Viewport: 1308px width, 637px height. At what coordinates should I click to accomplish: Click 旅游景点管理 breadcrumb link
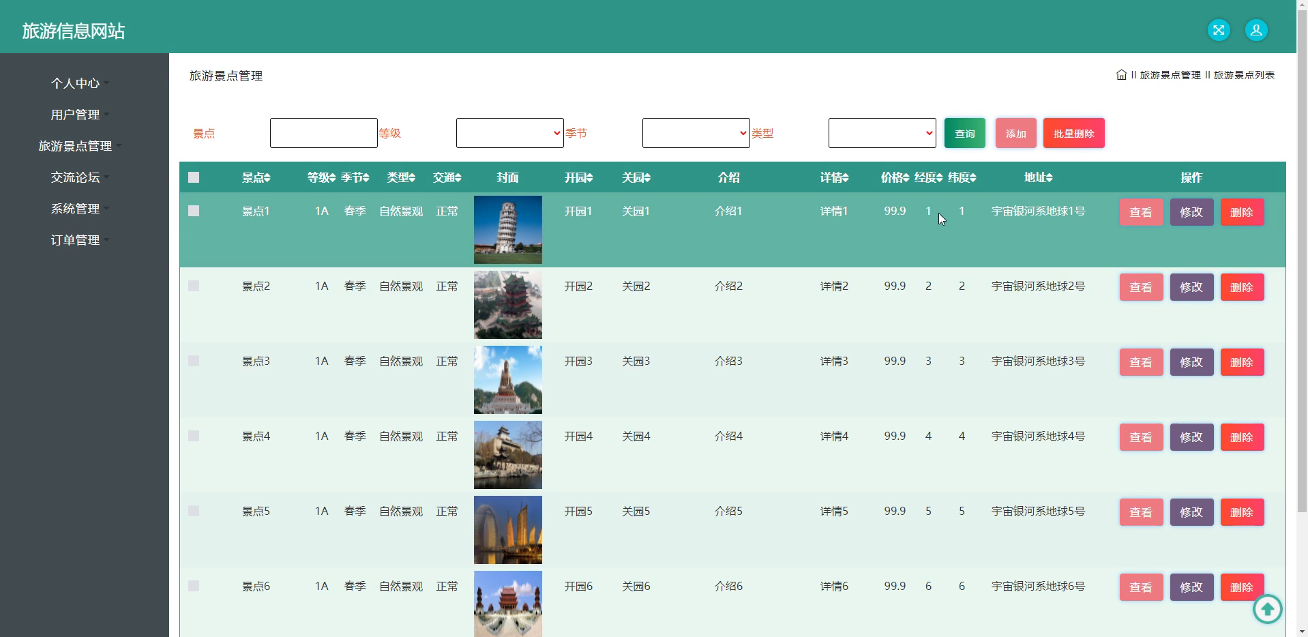pyautogui.click(x=1170, y=75)
